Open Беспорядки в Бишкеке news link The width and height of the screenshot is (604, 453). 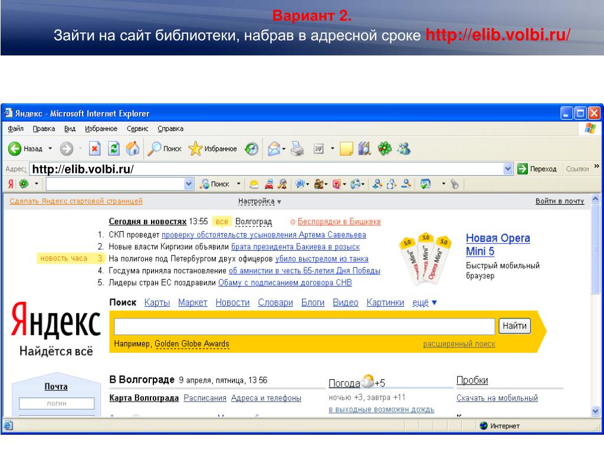point(339,222)
